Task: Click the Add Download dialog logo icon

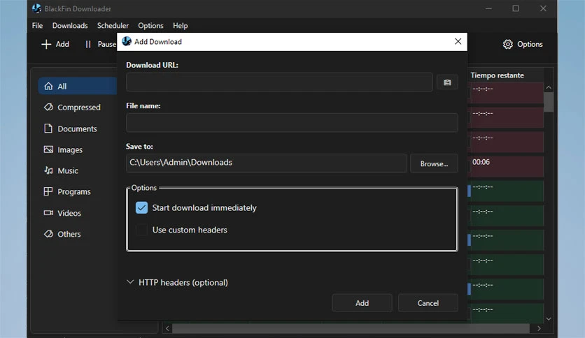Action: pyautogui.click(x=127, y=41)
